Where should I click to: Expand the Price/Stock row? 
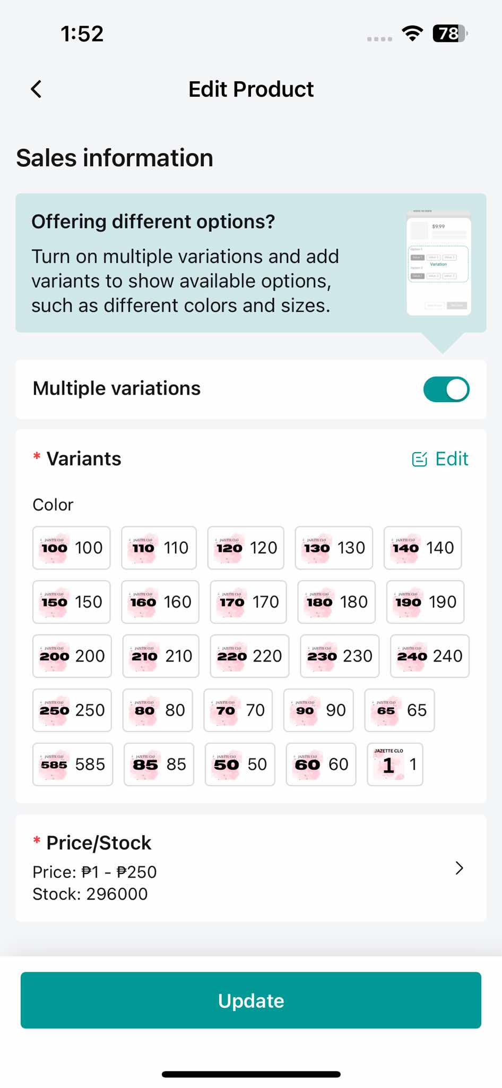(250, 868)
